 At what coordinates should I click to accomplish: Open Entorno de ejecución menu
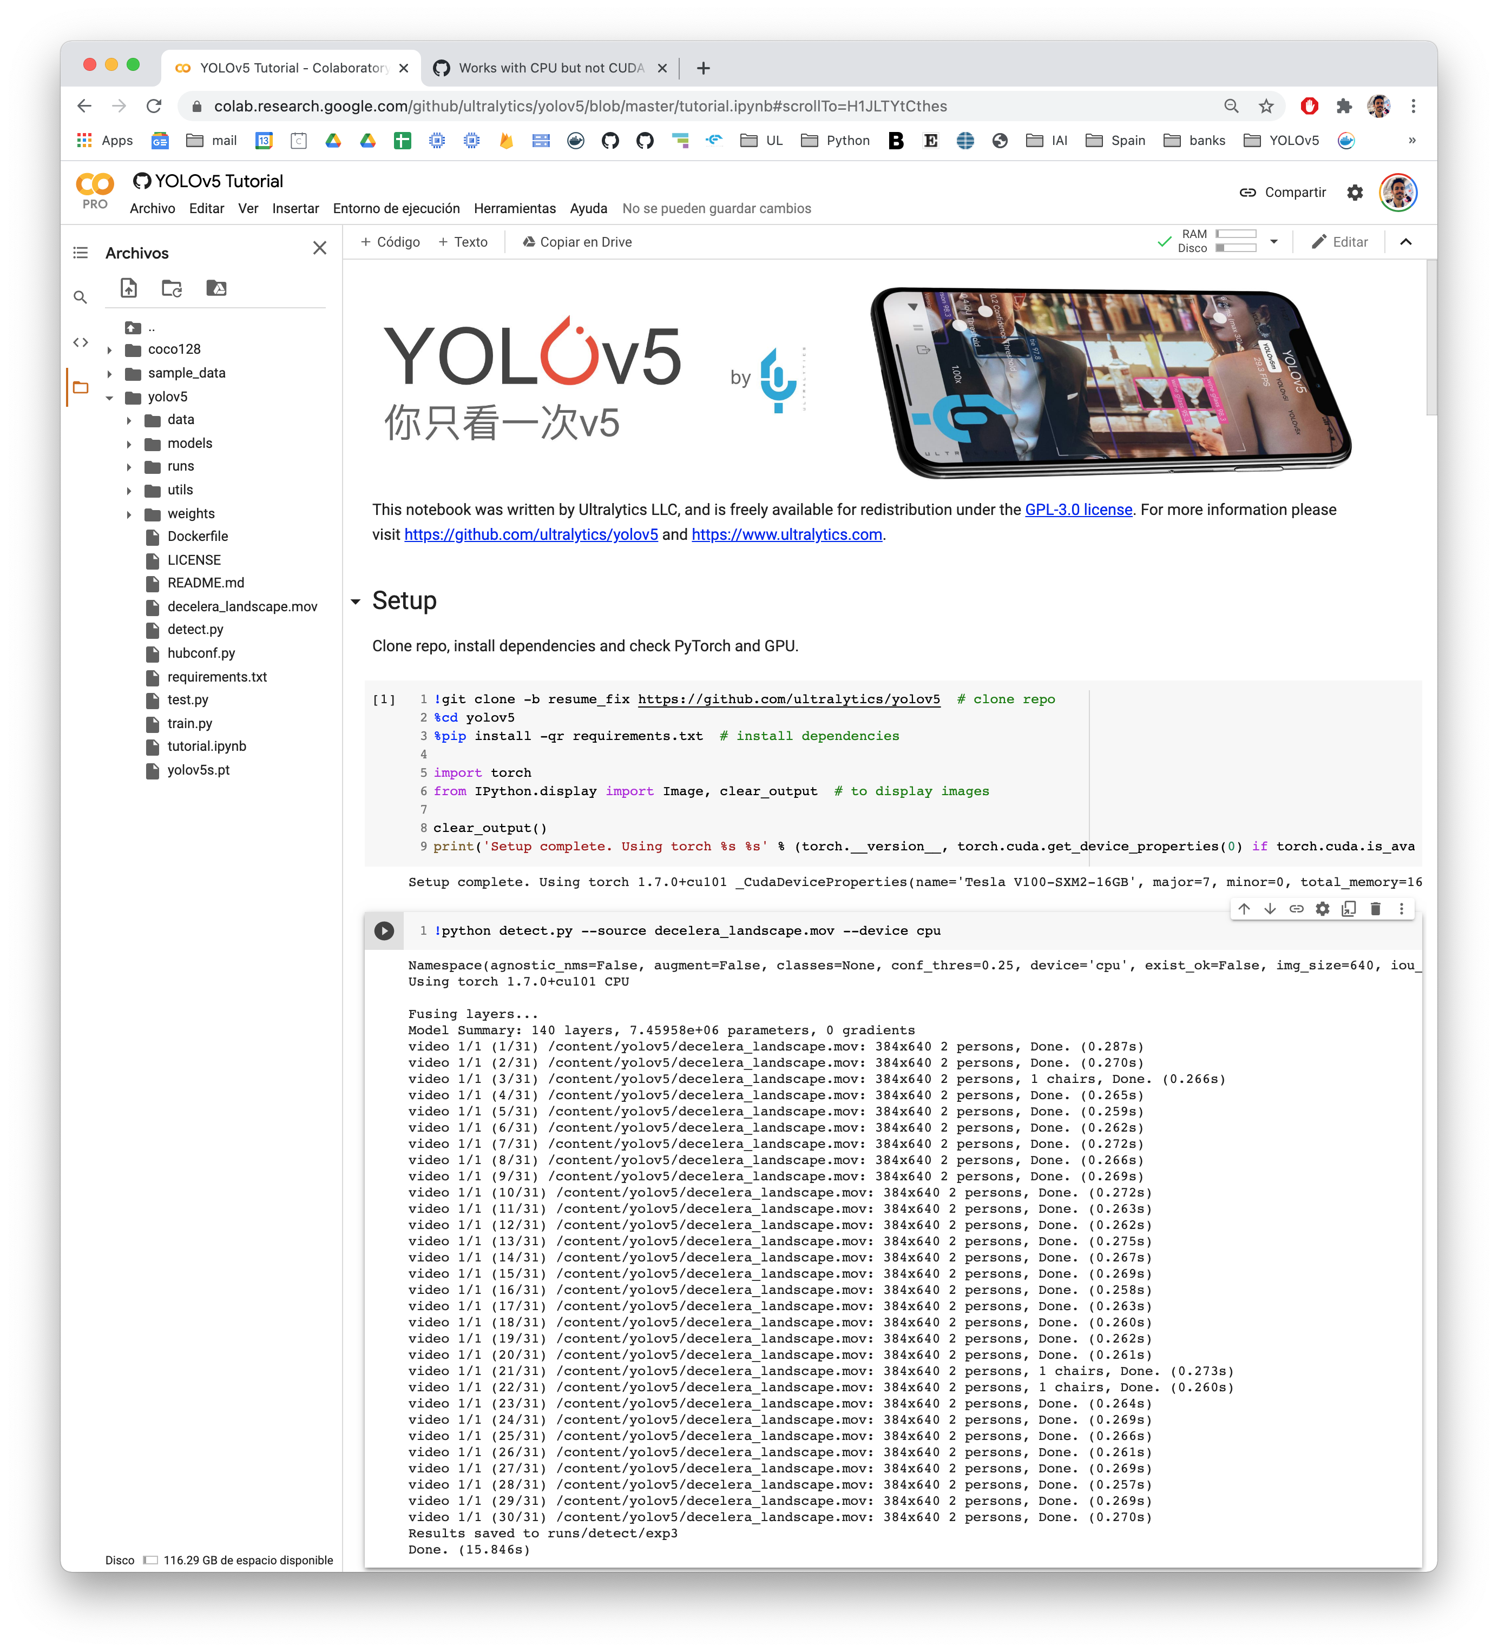pos(396,208)
